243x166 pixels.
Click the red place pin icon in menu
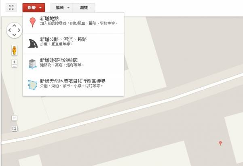point(32,22)
